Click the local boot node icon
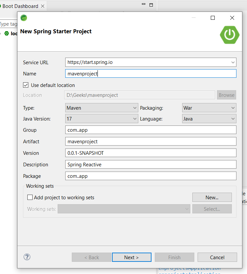 point(7,33)
